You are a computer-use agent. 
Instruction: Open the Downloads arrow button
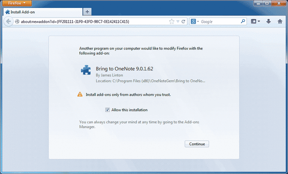268,21
